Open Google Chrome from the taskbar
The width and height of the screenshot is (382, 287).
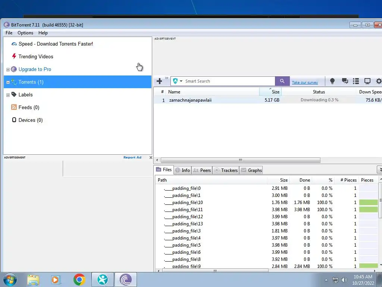point(79,280)
